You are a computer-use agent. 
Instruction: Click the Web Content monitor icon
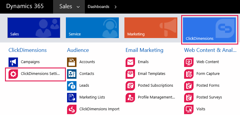point(189,62)
